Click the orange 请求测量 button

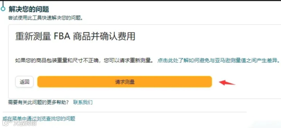click(x=125, y=82)
